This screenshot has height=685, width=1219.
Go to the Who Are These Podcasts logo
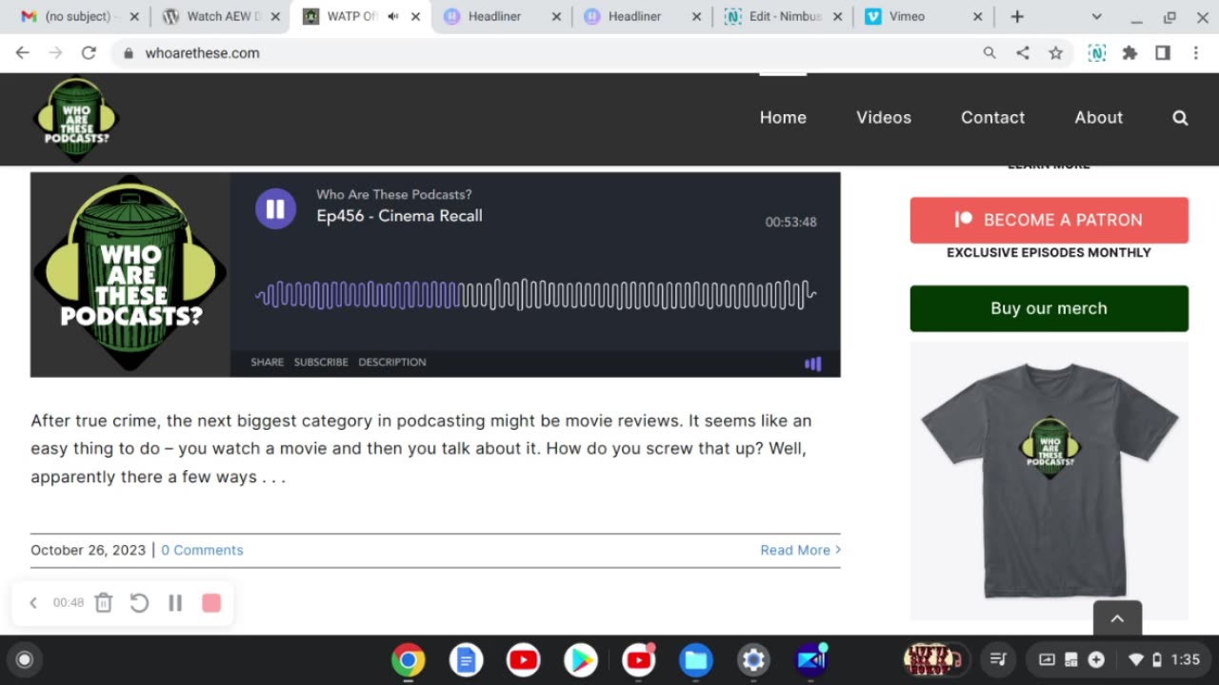(76, 120)
